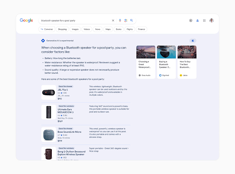Screen dimensions: 235x174
Task: Toggle the AI result layout view button
Action: click(x=193, y=41)
